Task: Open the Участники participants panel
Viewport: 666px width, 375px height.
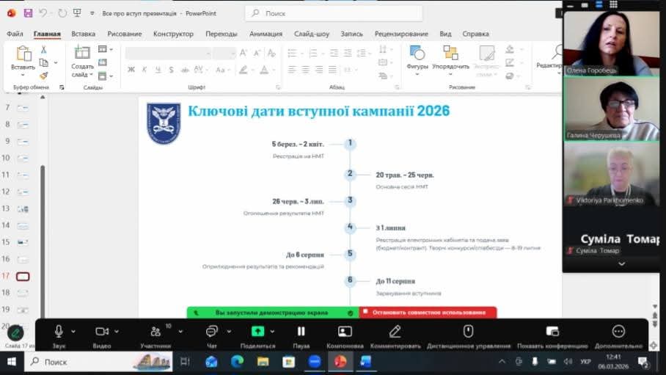Action: tap(155, 332)
